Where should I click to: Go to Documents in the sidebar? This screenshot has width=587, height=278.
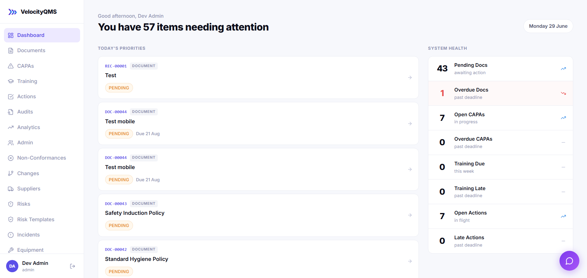pyautogui.click(x=42, y=51)
